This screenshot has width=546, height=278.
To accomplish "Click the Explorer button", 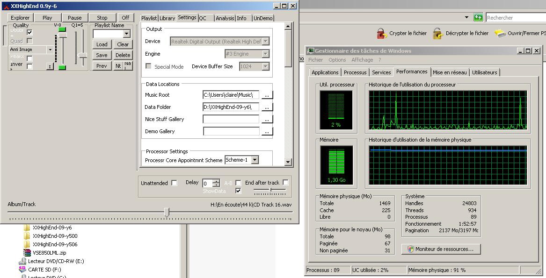I will (x=20, y=18).
